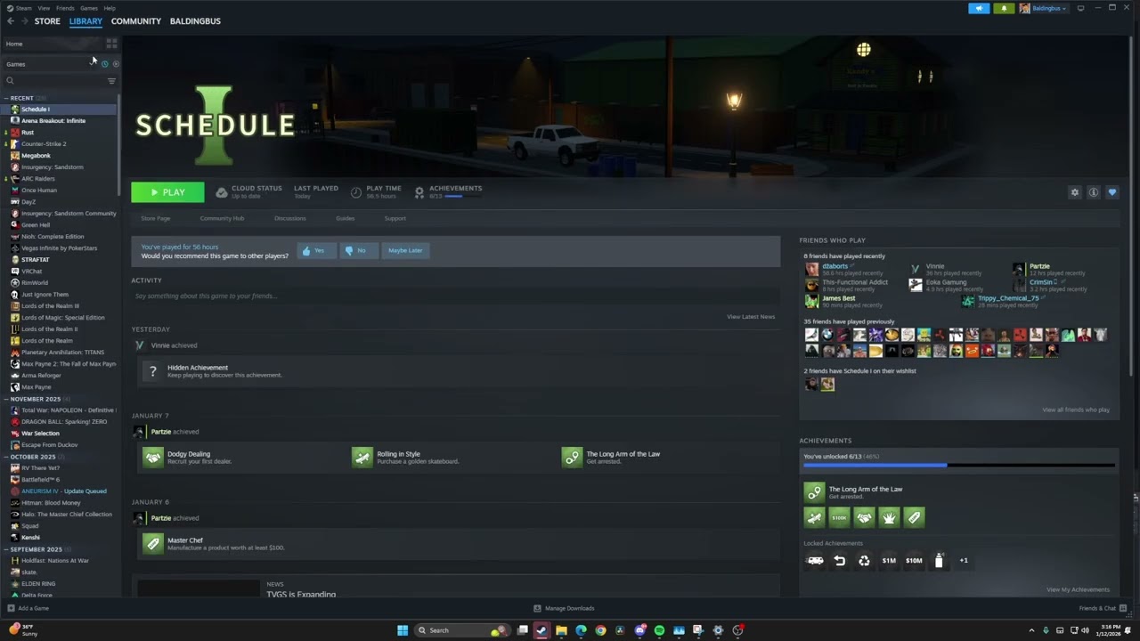The width and height of the screenshot is (1140, 641).
Task: Click the achievements progress bar
Action: pos(958,465)
